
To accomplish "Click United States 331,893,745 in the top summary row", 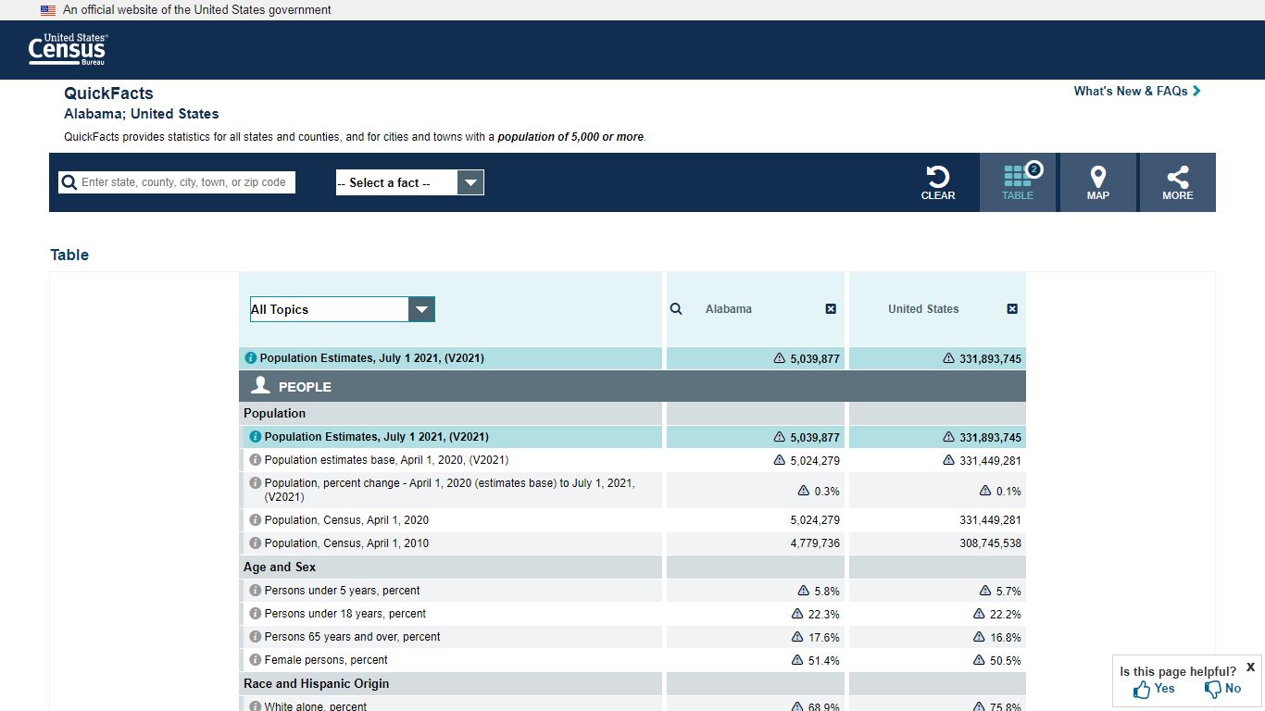I will pos(990,359).
